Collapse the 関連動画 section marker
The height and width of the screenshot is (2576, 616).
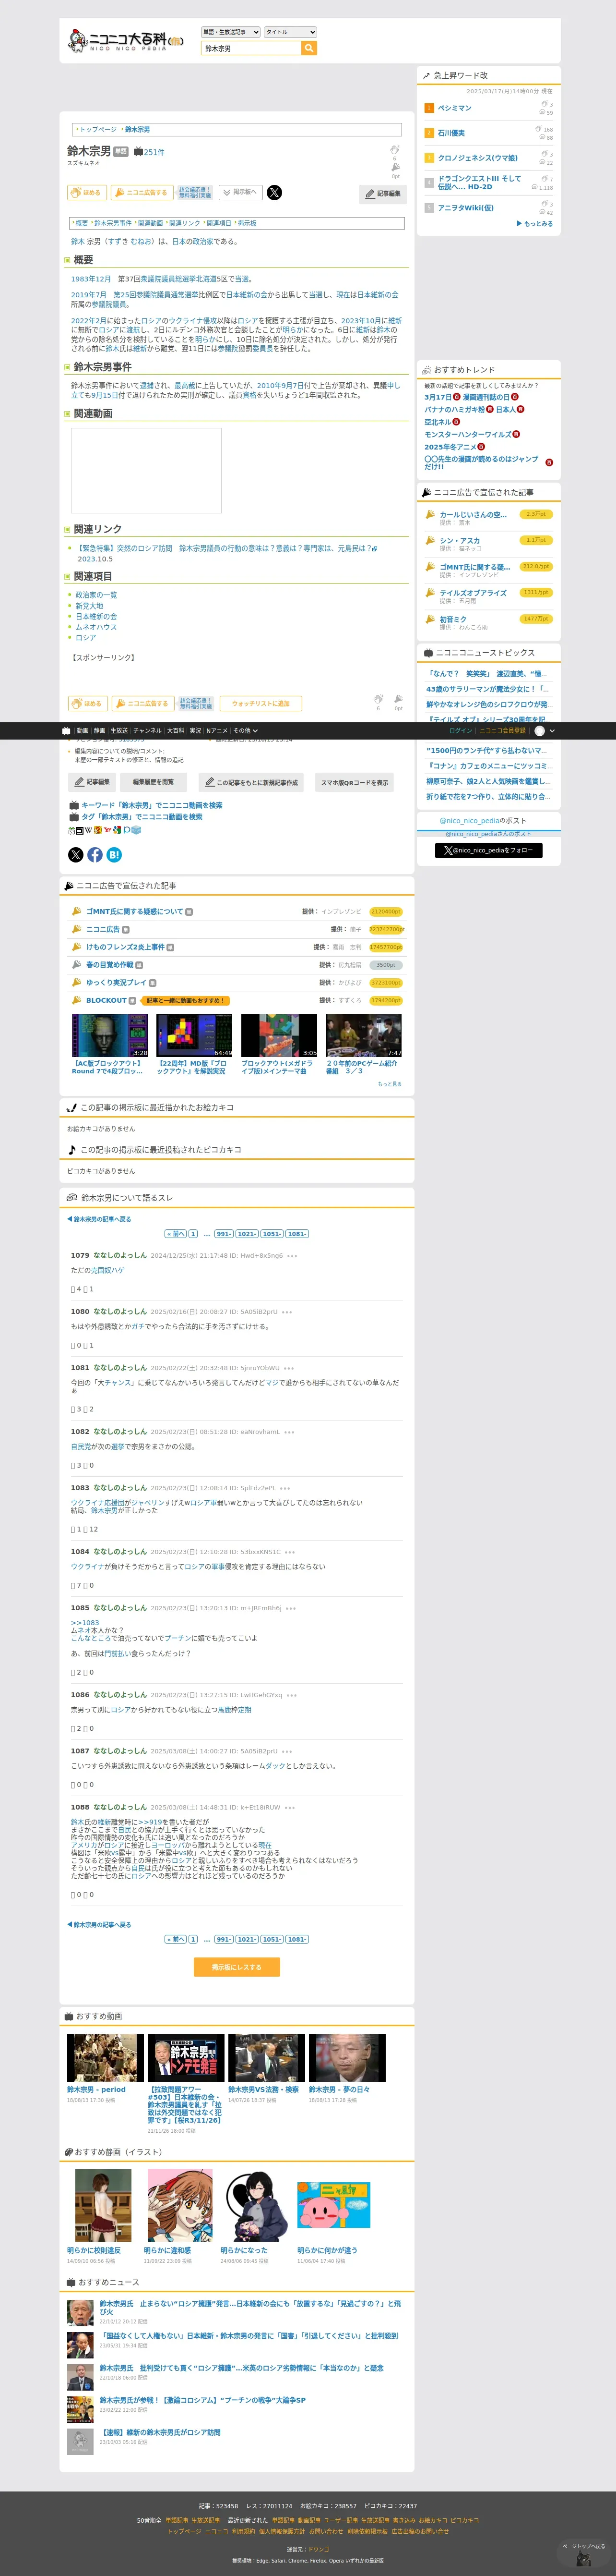68,414
